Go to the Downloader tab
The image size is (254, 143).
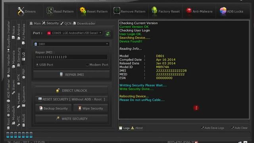(84, 23)
